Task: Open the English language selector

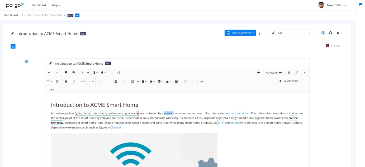Action: [335, 46]
